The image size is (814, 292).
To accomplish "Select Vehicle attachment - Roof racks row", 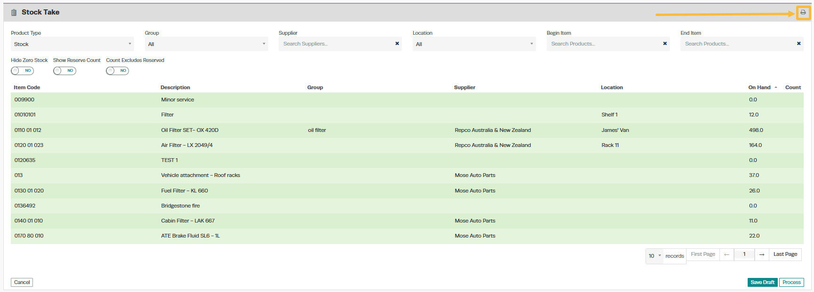I will (407, 175).
